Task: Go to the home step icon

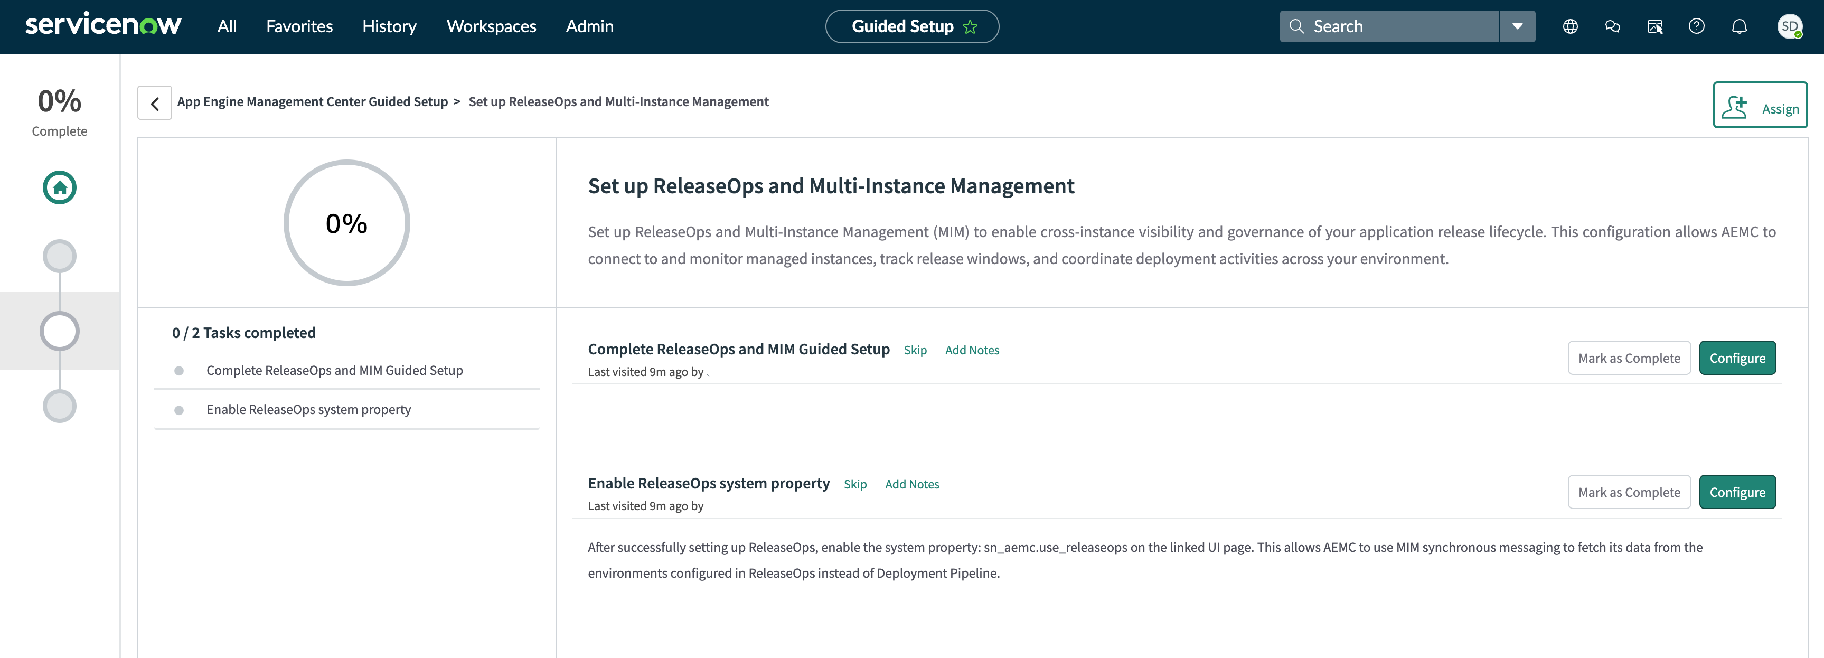Action: tap(60, 187)
